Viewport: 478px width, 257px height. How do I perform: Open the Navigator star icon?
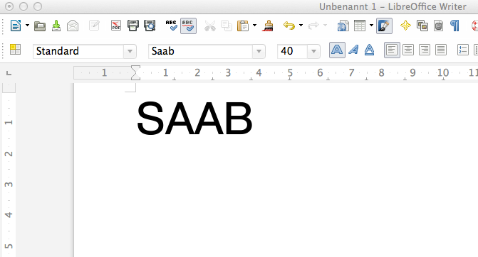click(x=405, y=26)
